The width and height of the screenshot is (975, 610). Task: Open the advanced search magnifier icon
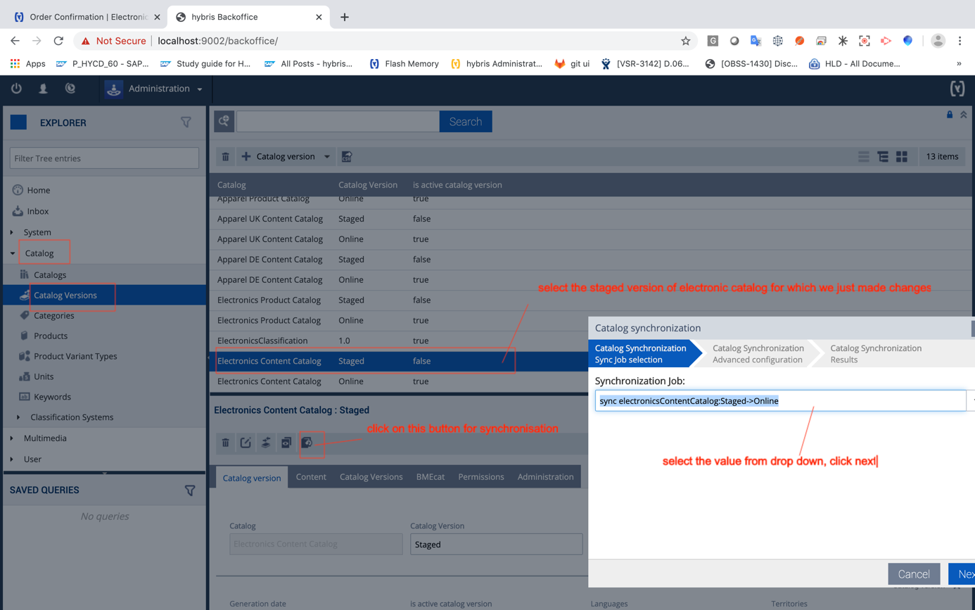pos(224,122)
